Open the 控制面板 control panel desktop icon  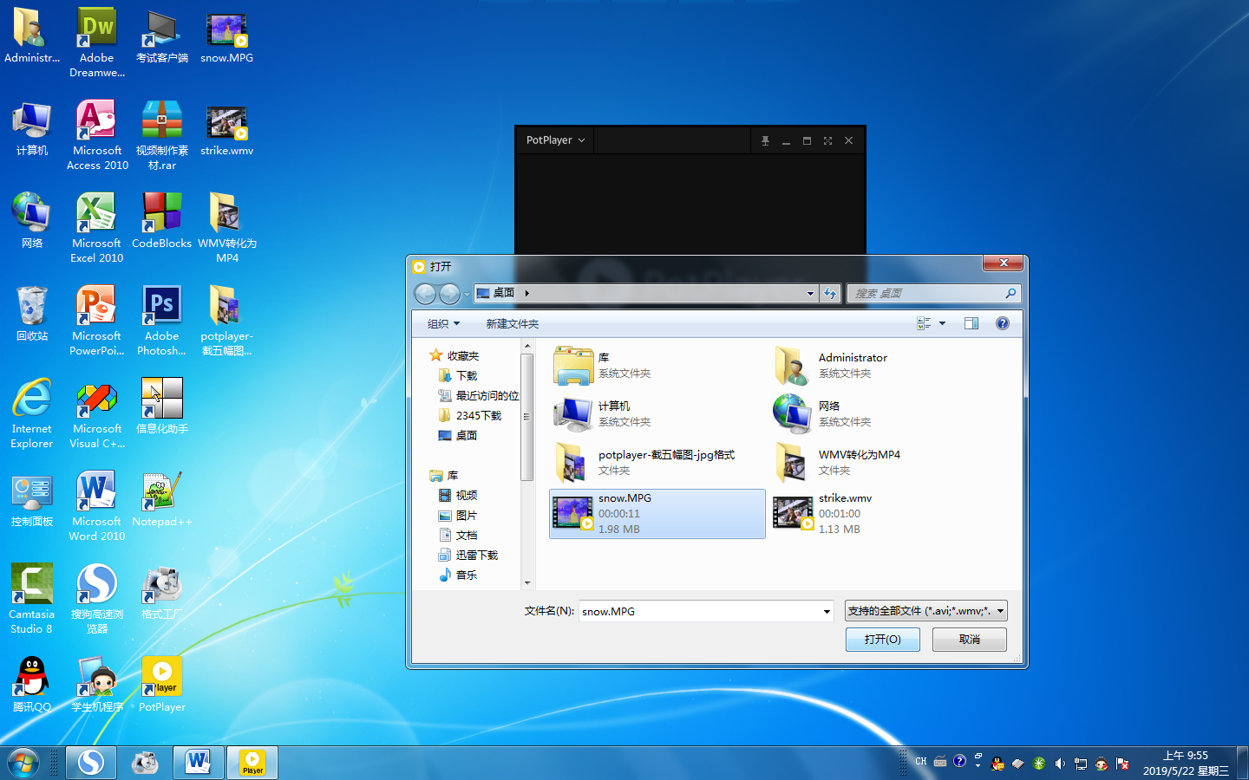point(32,499)
